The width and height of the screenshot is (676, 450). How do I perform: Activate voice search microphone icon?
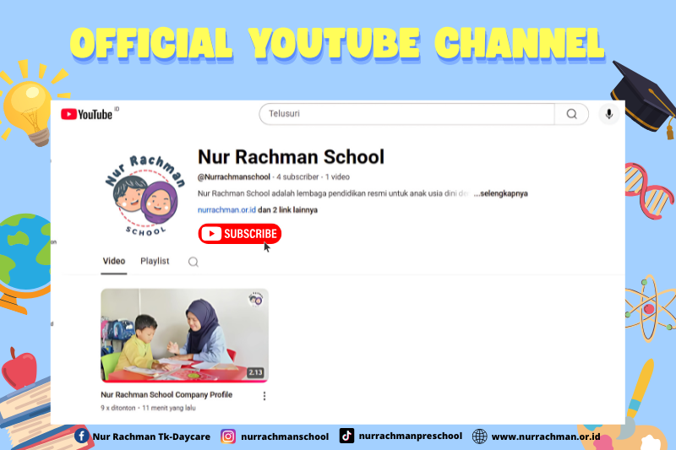[x=608, y=114]
